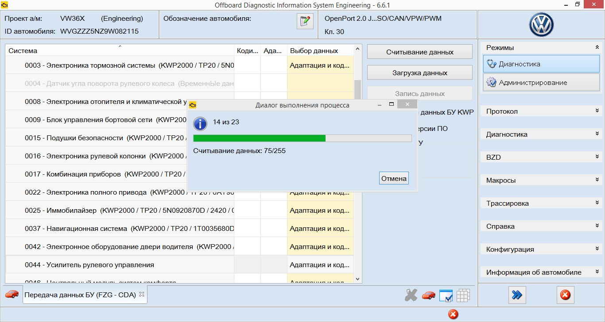Click the Ада... column header
Viewport: 605px width, 322px height.
pyautogui.click(x=274, y=50)
